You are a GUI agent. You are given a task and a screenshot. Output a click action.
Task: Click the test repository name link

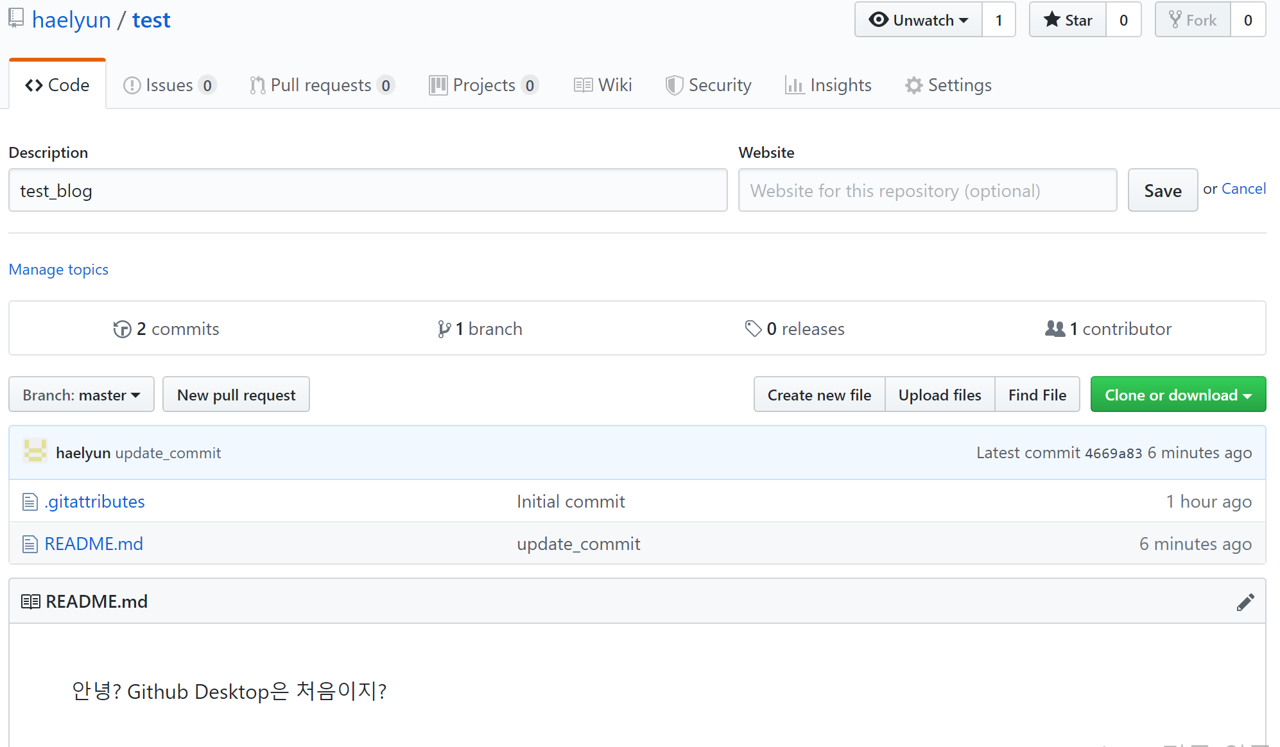click(151, 20)
